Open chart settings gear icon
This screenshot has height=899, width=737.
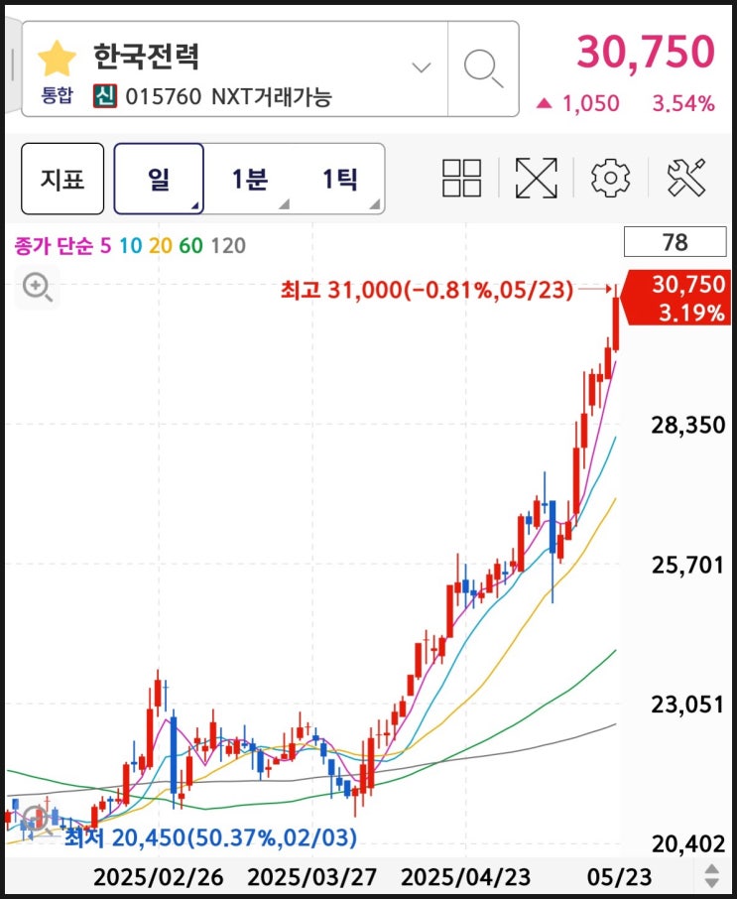coord(610,178)
